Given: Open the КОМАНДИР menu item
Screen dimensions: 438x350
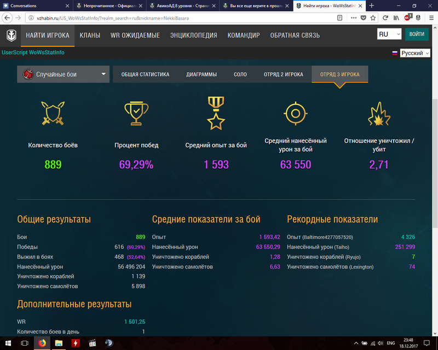Looking at the screenshot, I should click(x=244, y=36).
